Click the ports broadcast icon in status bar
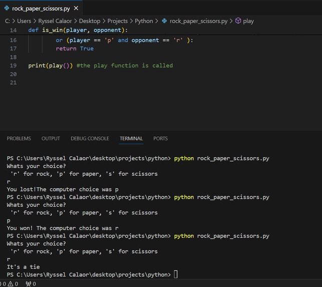This screenshot has width=322, height=287. pyautogui.click(x=29, y=284)
